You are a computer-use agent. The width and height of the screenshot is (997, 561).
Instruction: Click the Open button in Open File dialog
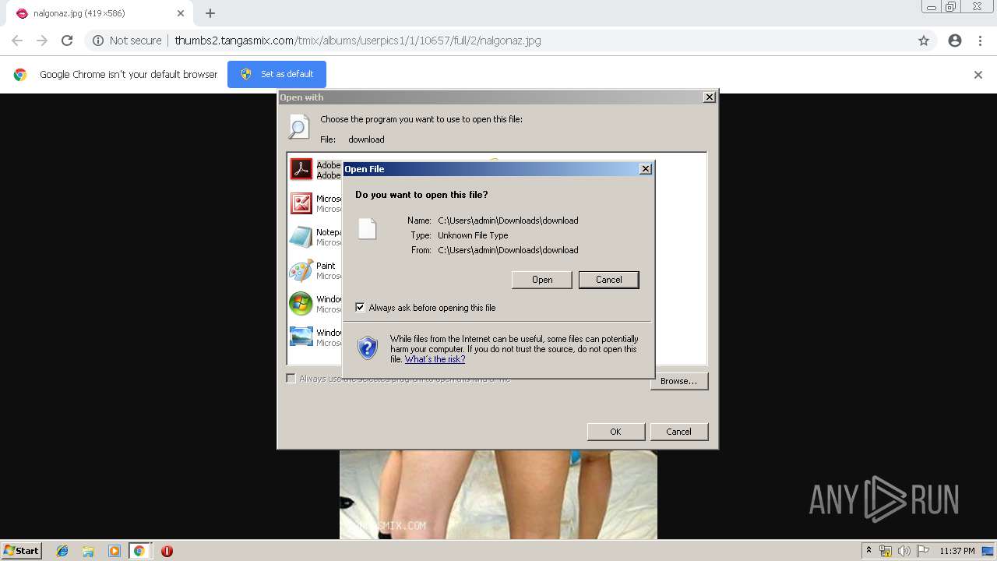pos(542,280)
